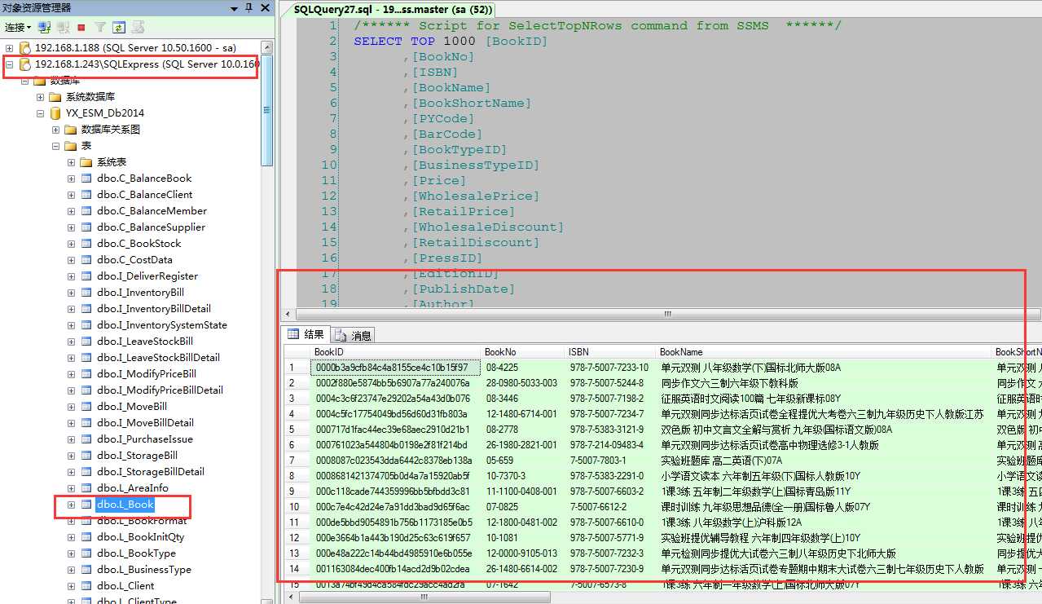Viewport: 1042px width, 604px height.
Task: Select dbo.L_BusinessType in the tree
Action: (x=144, y=570)
